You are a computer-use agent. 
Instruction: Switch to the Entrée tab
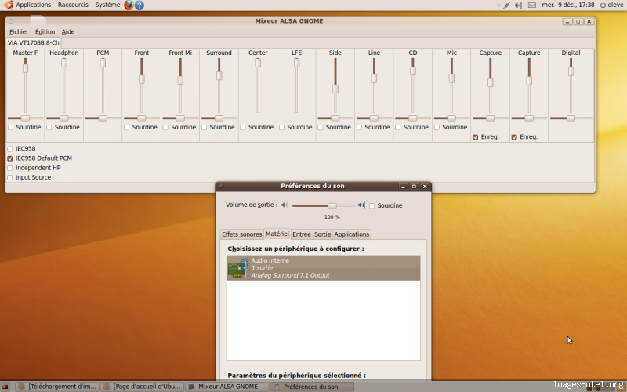302,234
